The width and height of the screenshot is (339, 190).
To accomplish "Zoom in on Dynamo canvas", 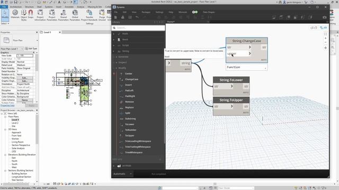I will click(325, 38).
